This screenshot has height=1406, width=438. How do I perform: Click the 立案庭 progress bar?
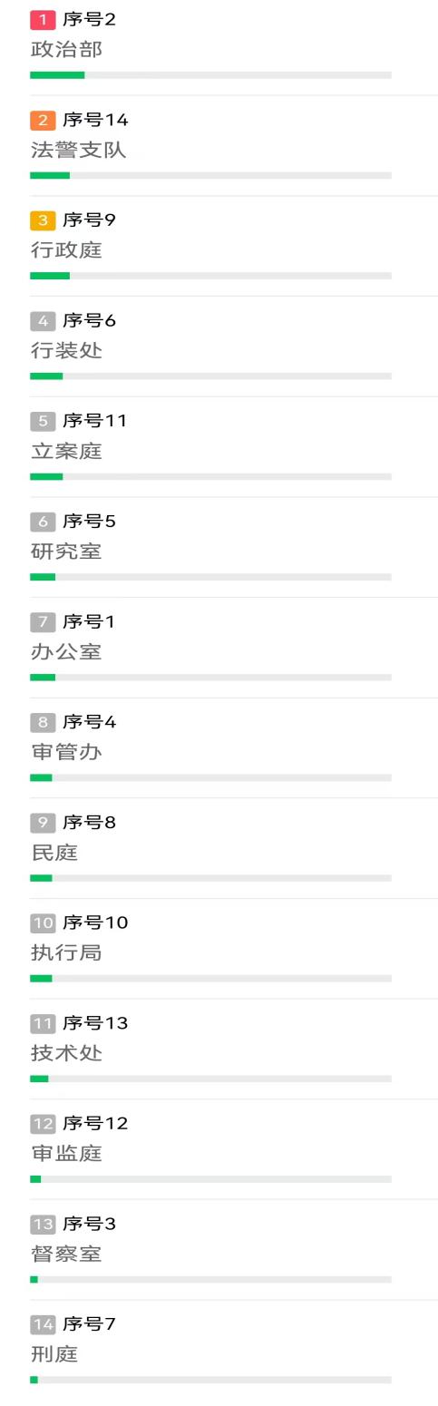(x=210, y=476)
